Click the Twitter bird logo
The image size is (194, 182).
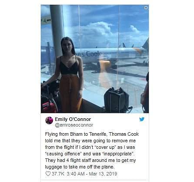[142, 119]
